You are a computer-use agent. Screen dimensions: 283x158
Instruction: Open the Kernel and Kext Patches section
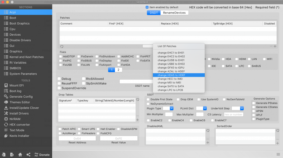[x=26, y=57]
